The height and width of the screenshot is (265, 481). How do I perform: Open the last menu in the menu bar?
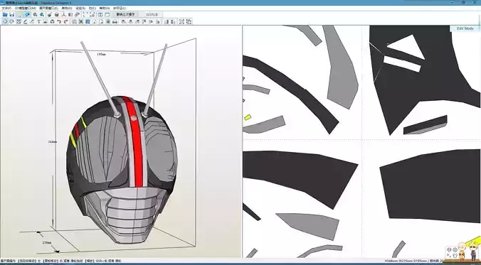coord(120,8)
